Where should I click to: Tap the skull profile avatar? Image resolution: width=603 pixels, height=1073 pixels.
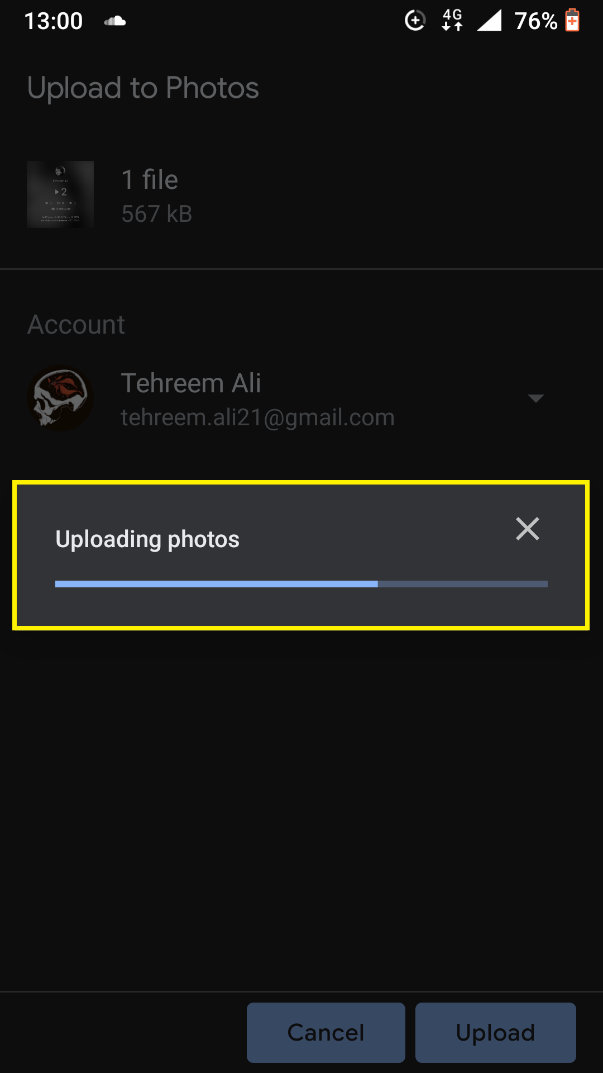pos(60,398)
